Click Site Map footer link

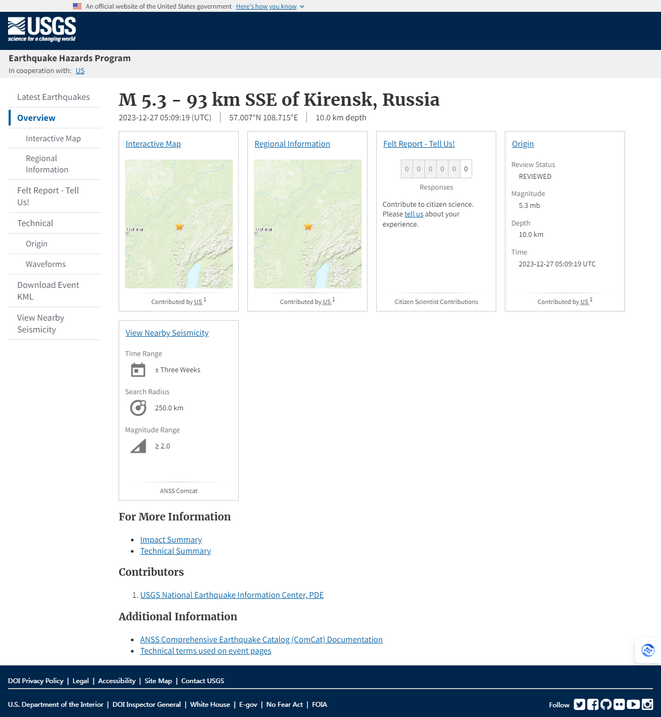[158, 681]
